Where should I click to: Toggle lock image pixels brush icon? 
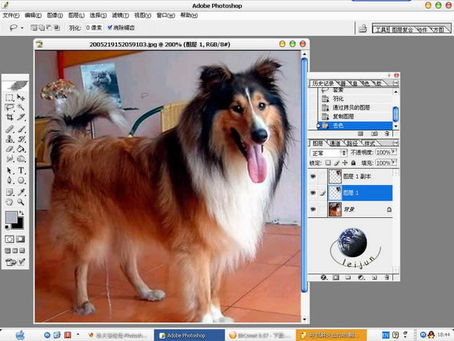click(337, 163)
